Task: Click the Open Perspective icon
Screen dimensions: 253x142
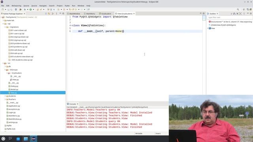Action: click(x=244, y=9)
